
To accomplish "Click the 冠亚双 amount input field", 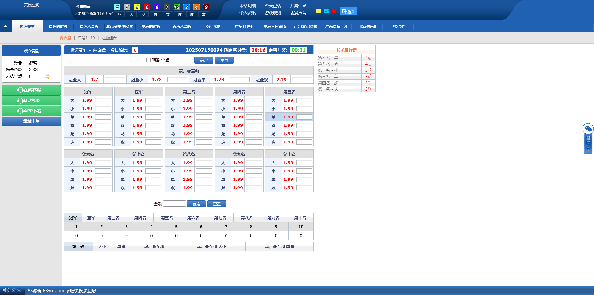I will click(302, 80).
